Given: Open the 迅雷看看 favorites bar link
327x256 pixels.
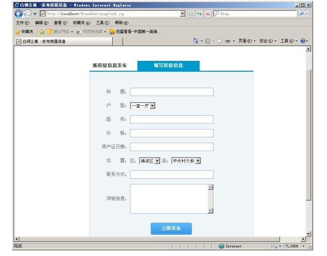Looking at the screenshot, I should 136,32.
